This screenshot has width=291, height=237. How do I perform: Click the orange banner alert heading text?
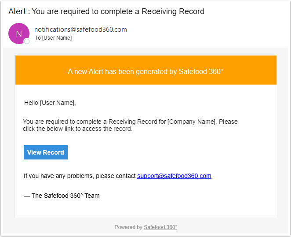click(145, 71)
